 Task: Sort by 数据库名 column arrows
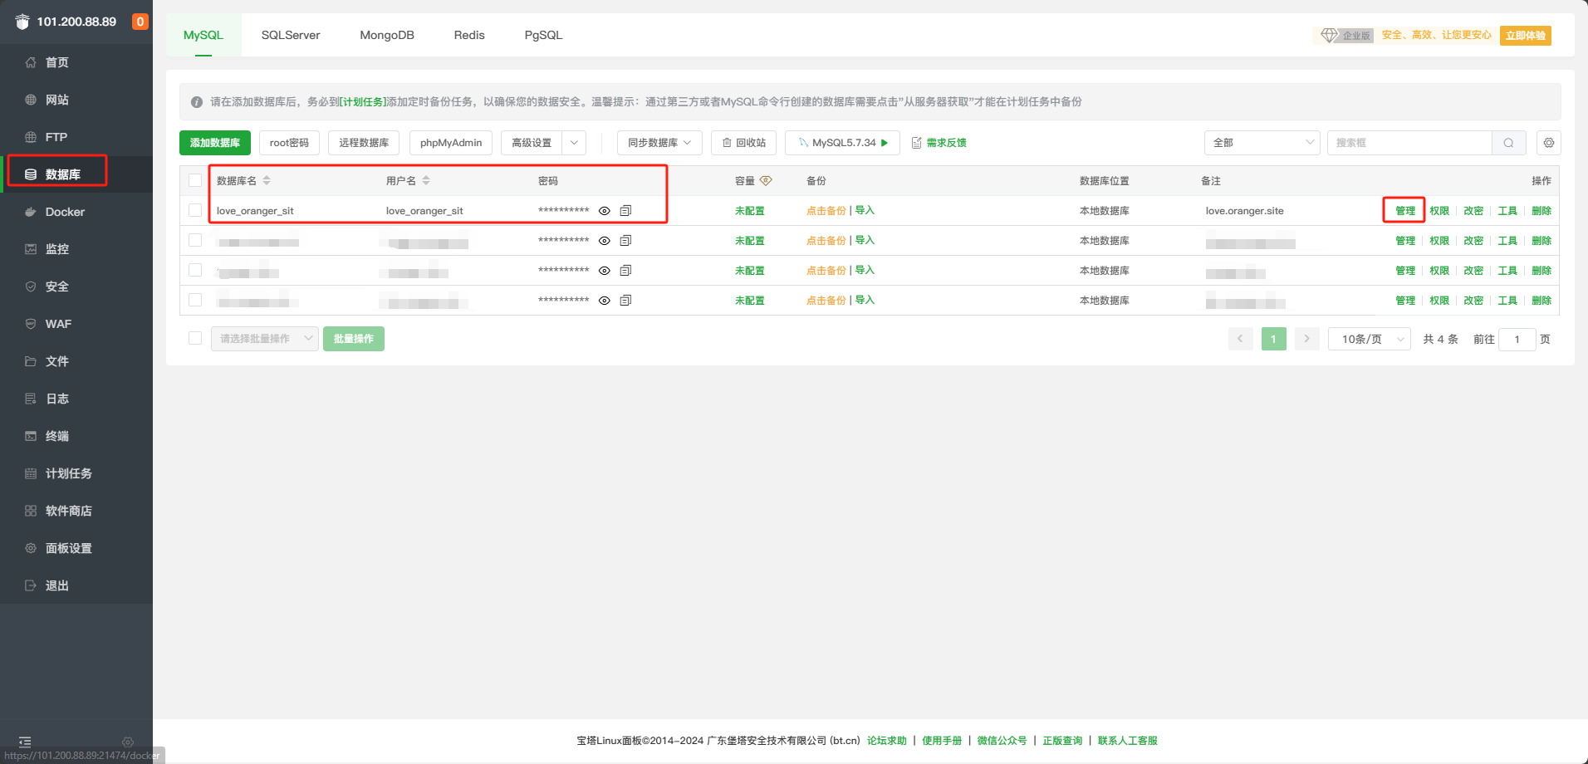(267, 180)
